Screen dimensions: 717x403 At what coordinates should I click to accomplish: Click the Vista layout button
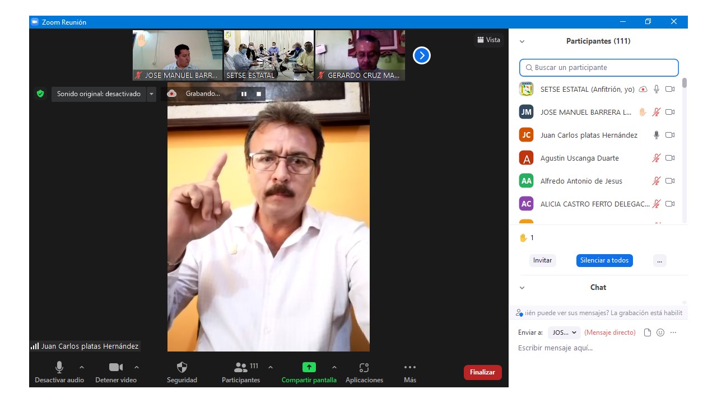point(488,40)
